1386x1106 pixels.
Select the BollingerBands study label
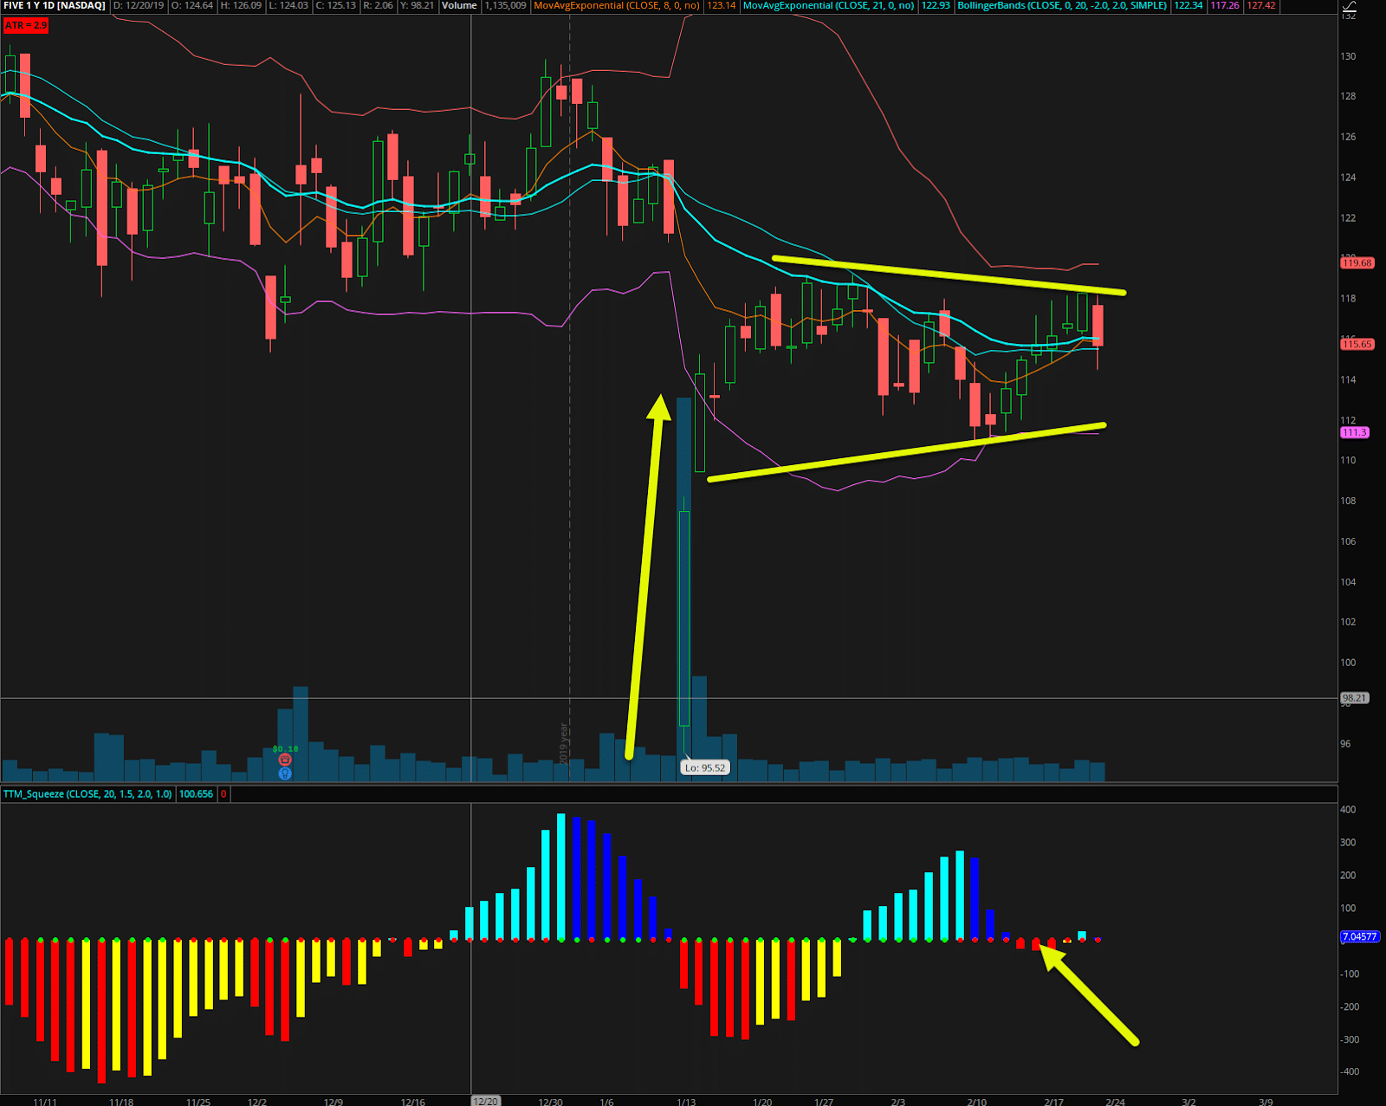click(x=1062, y=5)
